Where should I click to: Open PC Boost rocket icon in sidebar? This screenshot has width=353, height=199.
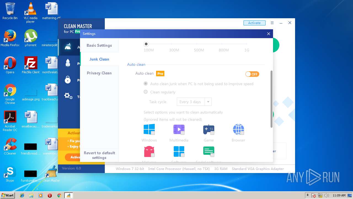[x=68, y=63]
